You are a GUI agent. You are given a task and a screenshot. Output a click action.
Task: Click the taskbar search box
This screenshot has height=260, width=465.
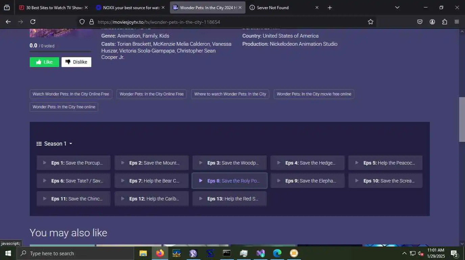coord(75,253)
